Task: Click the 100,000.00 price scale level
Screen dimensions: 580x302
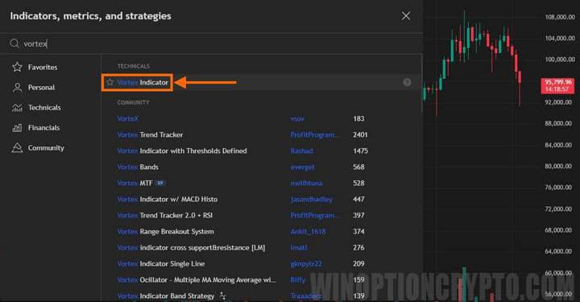Action: point(560,59)
